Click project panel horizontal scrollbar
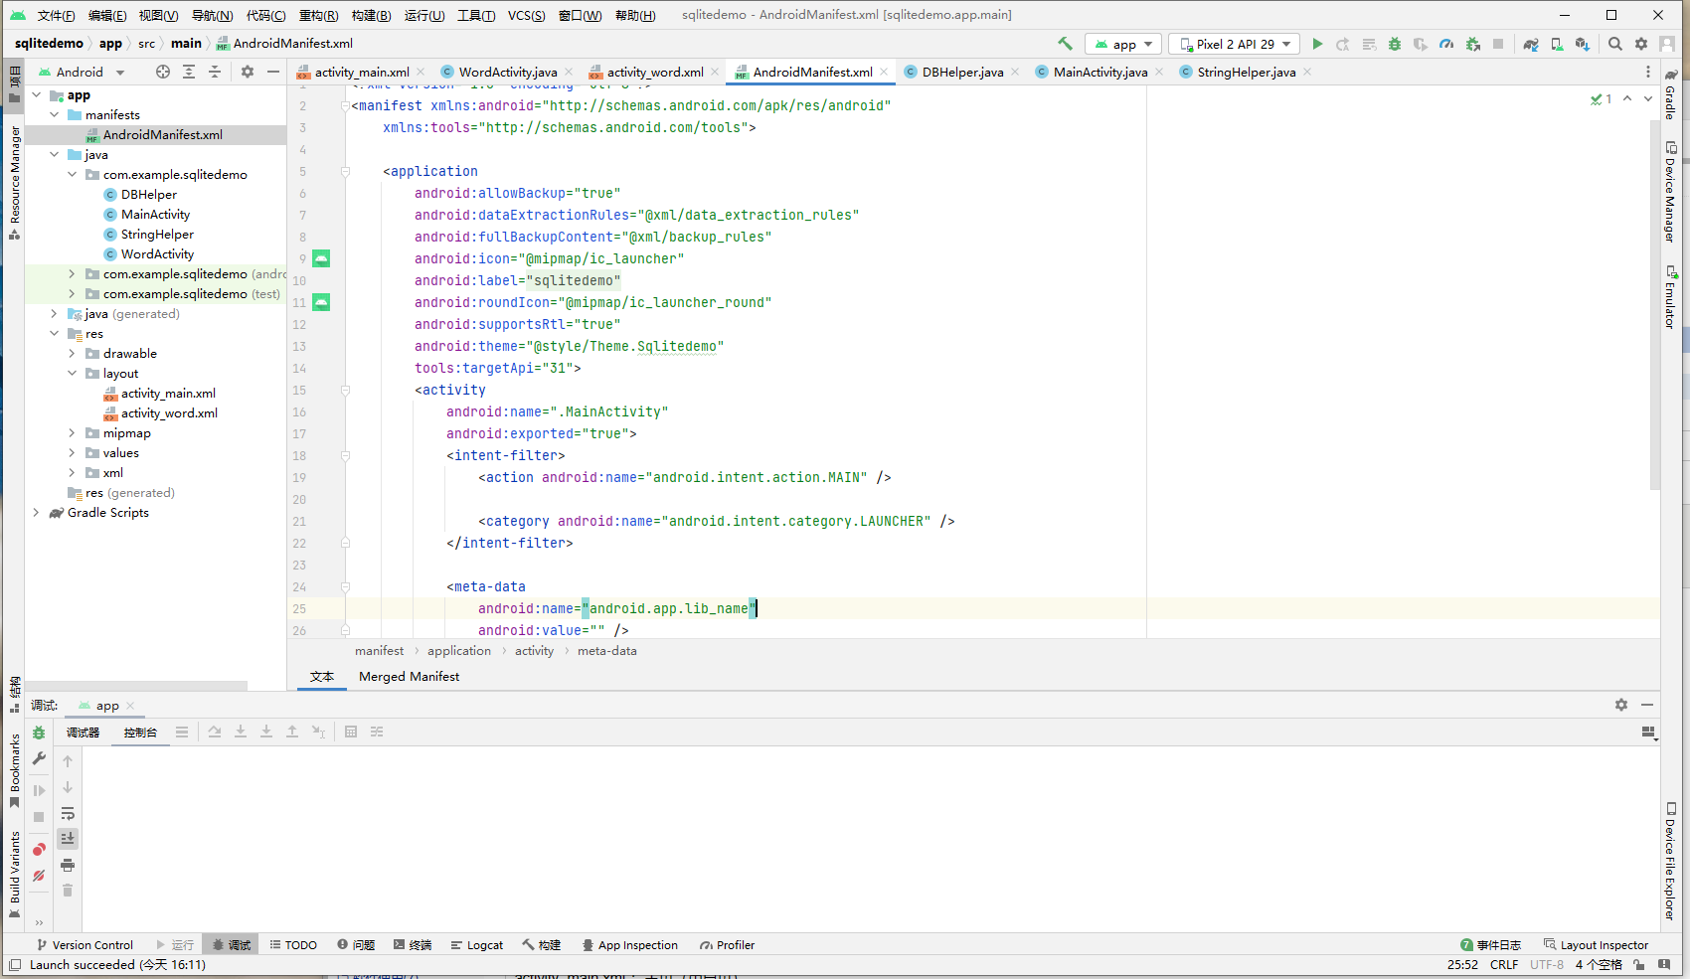1690x979 pixels. click(x=136, y=685)
